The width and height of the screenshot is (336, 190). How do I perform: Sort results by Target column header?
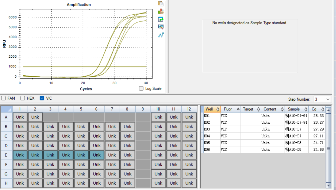pos(251,109)
